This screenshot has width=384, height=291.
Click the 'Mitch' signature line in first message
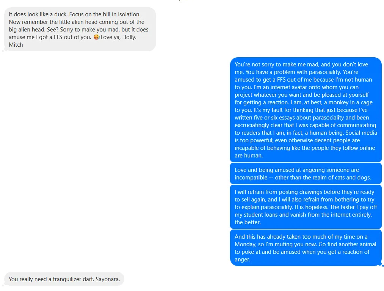pyautogui.click(x=16, y=45)
